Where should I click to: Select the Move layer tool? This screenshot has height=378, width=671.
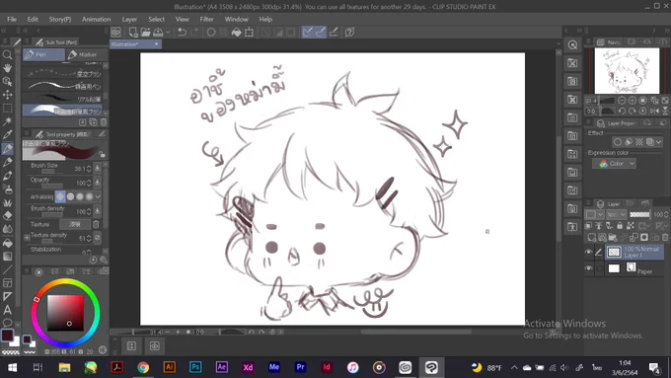[x=7, y=95]
